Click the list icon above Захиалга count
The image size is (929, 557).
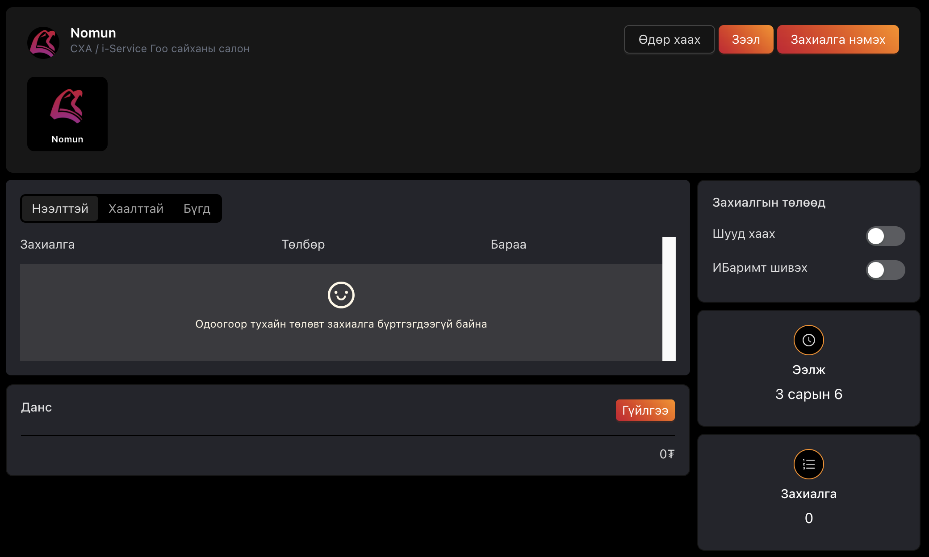click(808, 464)
